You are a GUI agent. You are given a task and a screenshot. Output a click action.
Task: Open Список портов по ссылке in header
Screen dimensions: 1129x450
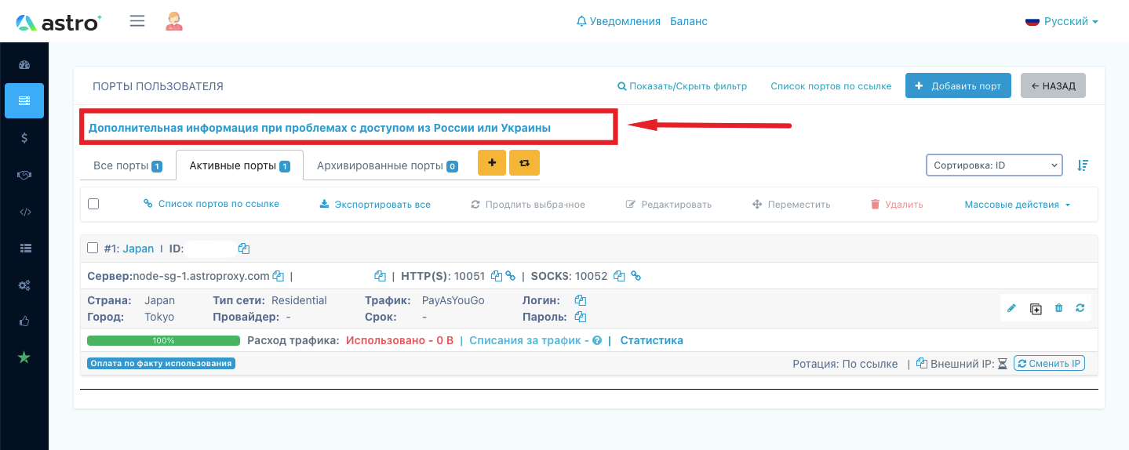(x=831, y=86)
